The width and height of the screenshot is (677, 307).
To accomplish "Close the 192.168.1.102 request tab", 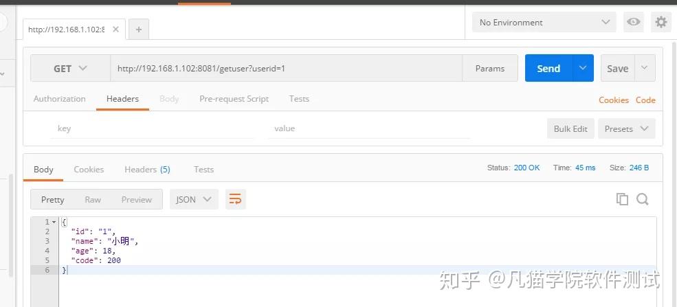I will coord(115,30).
